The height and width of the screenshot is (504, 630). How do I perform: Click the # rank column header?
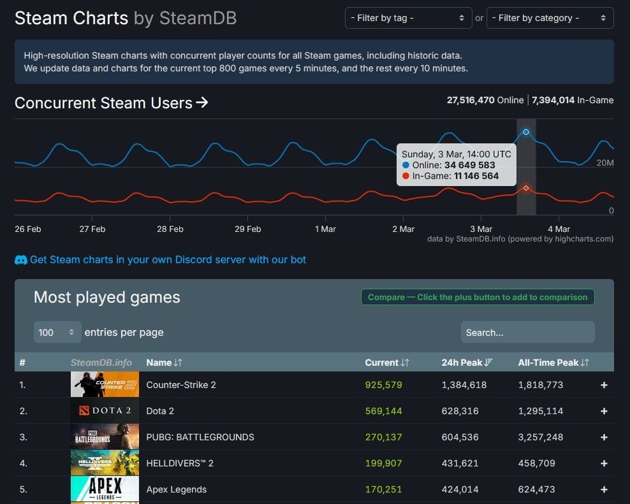click(22, 363)
